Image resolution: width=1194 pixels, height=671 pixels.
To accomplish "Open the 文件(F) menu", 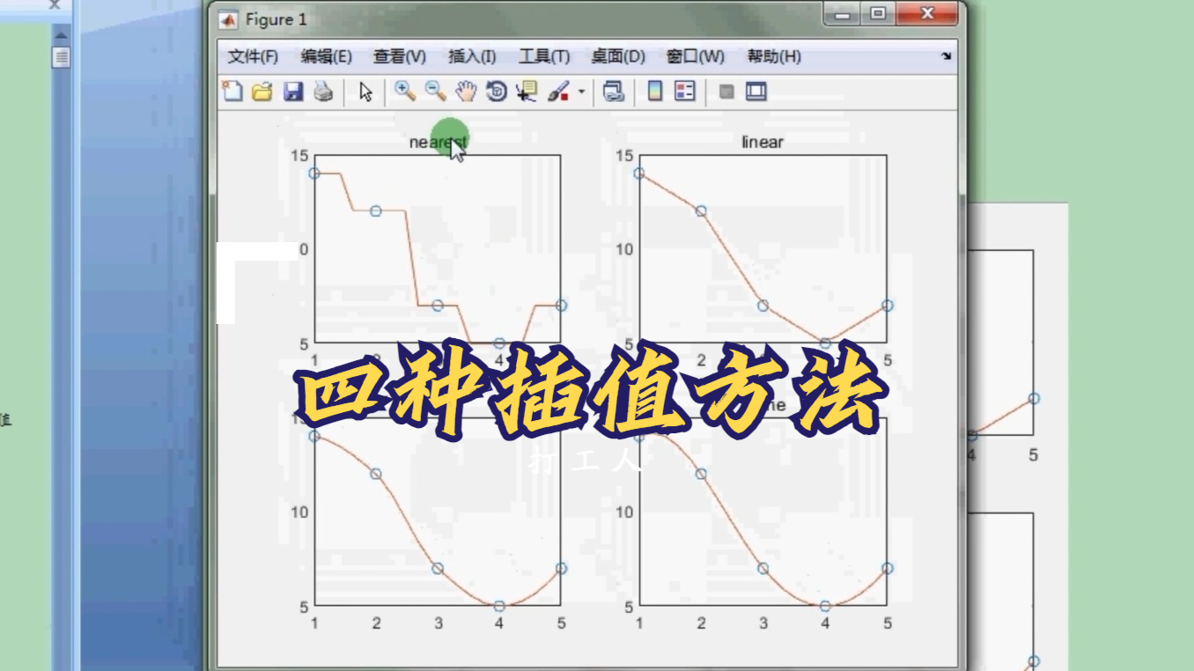I will [253, 56].
